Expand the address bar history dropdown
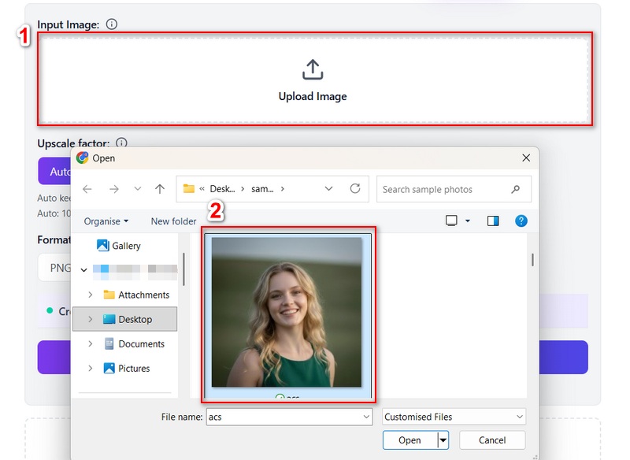This screenshot has width=630, height=460. click(x=328, y=188)
